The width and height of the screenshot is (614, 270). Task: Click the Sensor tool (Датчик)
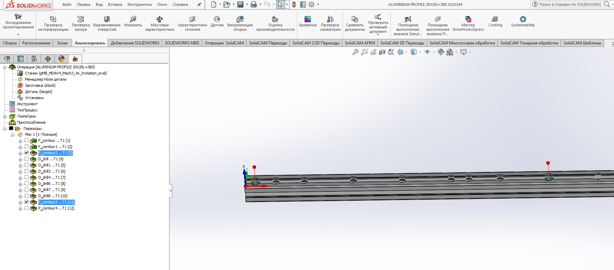click(x=217, y=21)
